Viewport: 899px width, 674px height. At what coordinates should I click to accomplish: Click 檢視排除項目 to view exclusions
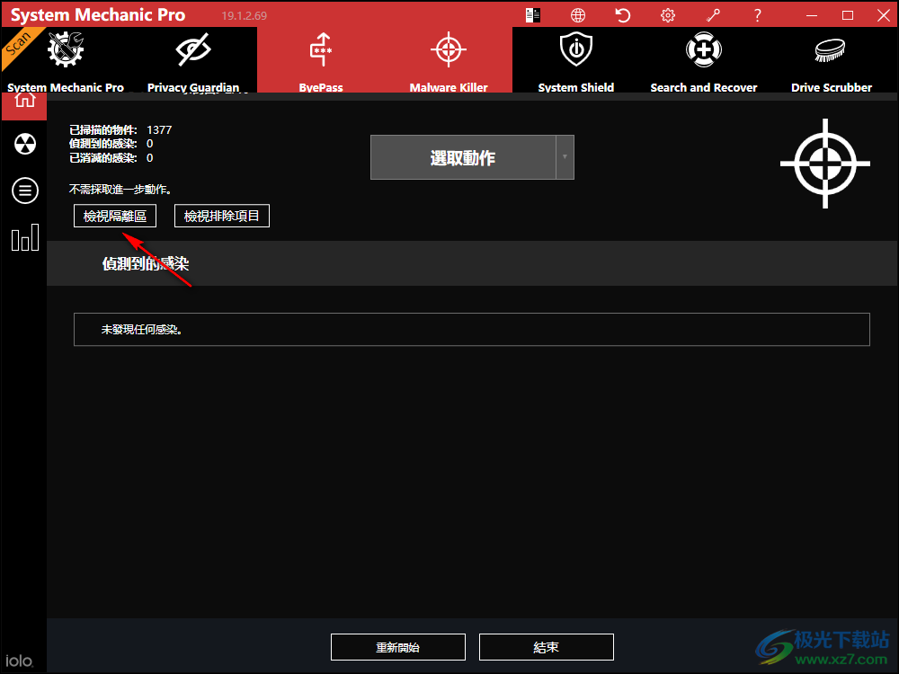pyautogui.click(x=221, y=216)
